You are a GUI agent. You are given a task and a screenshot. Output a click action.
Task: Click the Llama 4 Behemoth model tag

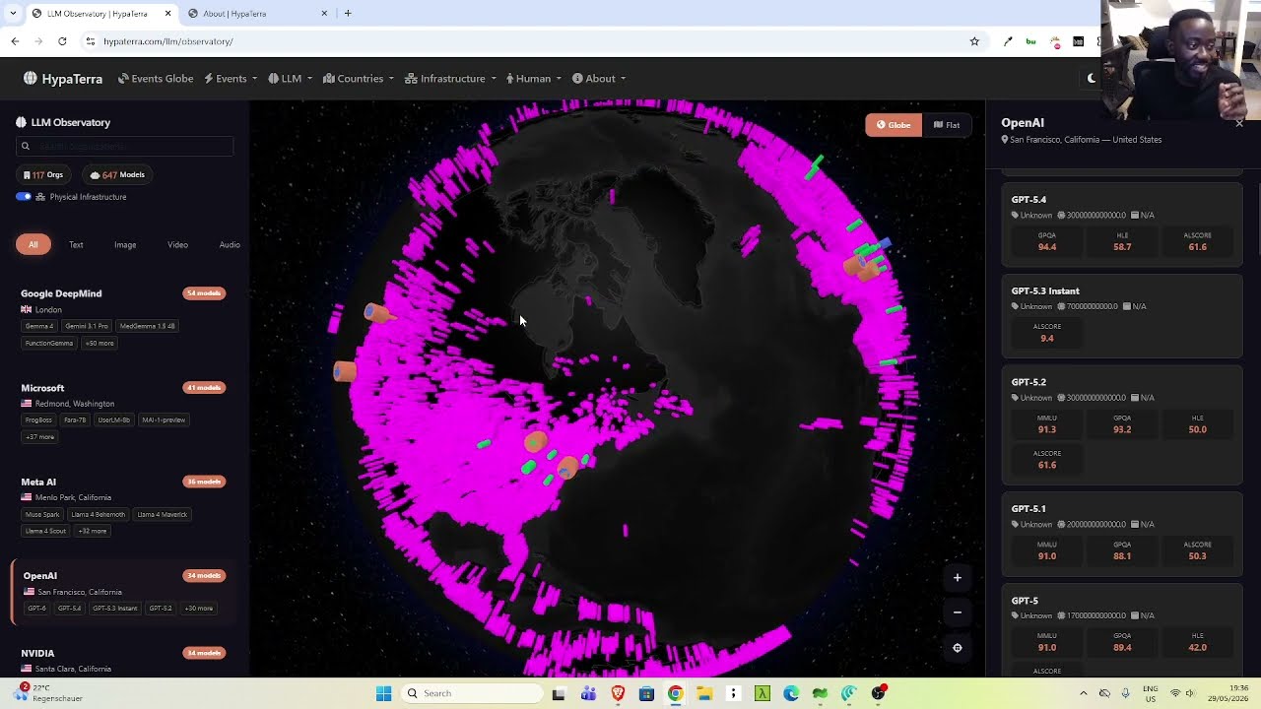(x=98, y=515)
